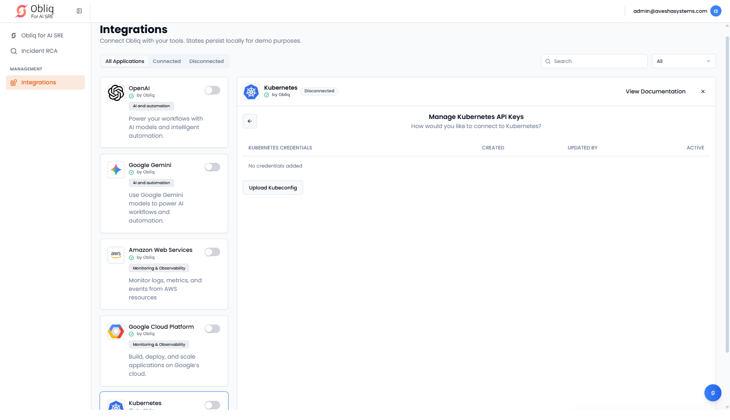Click the Google Cloud Platform hexagon icon
This screenshot has height=420, width=730.
point(116,331)
